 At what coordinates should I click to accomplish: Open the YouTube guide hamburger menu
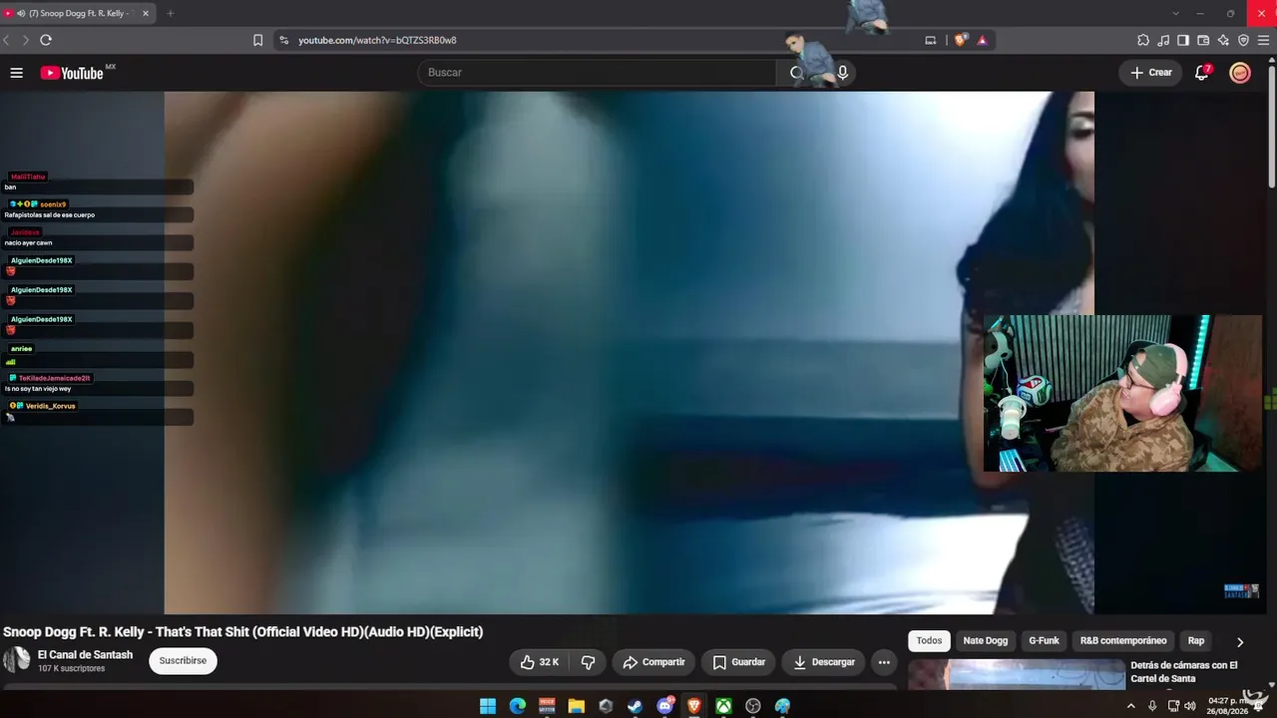pos(16,73)
